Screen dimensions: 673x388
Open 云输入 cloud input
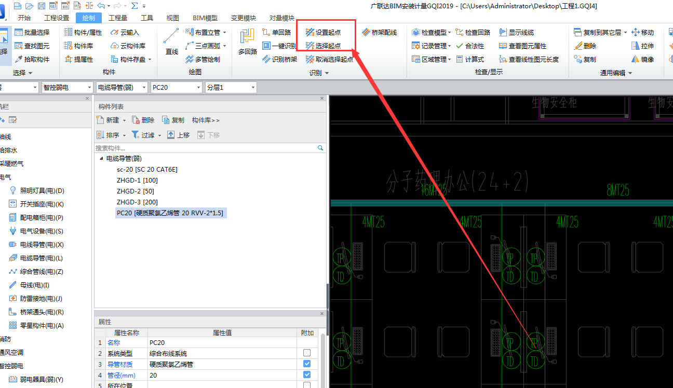click(125, 32)
